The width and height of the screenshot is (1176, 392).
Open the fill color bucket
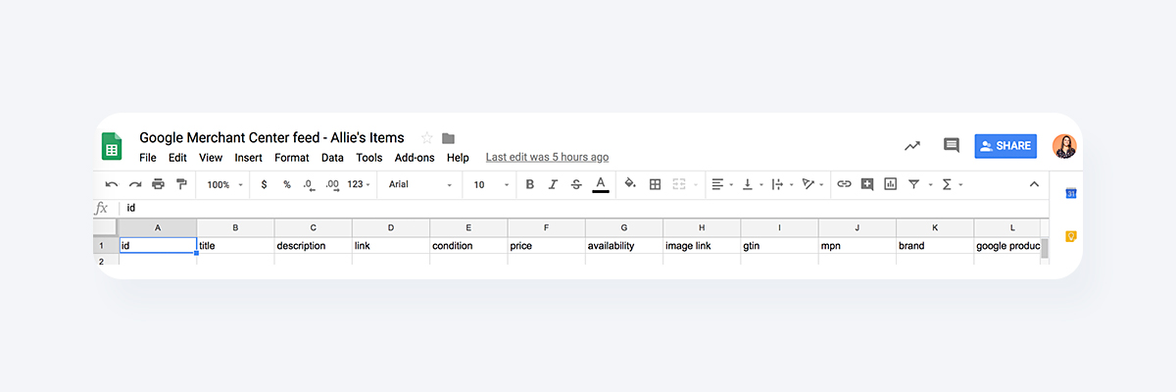coord(630,183)
